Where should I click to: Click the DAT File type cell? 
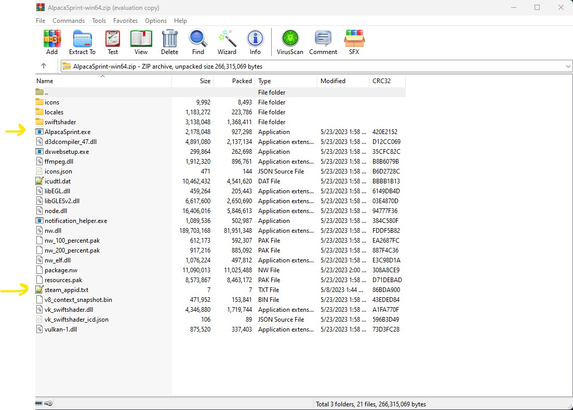click(269, 181)
